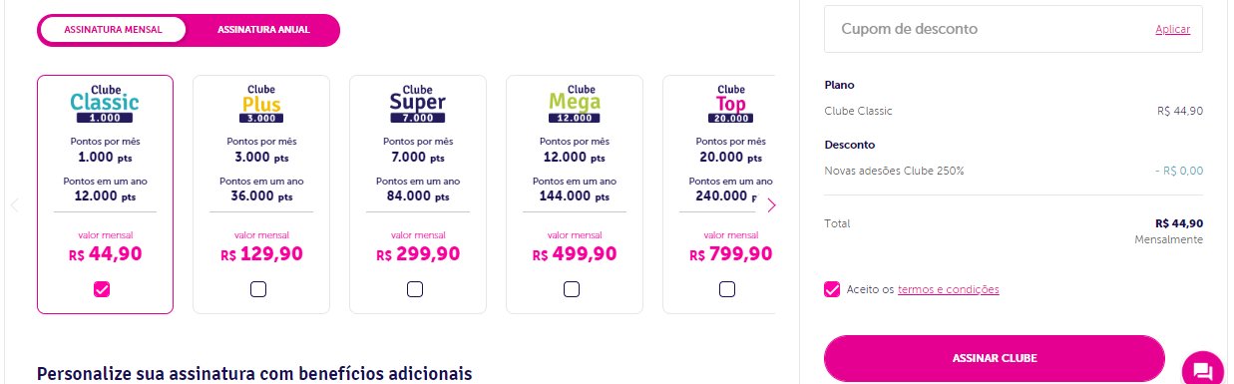
Task: Open the termos e condições link
Action: point(948,289)
